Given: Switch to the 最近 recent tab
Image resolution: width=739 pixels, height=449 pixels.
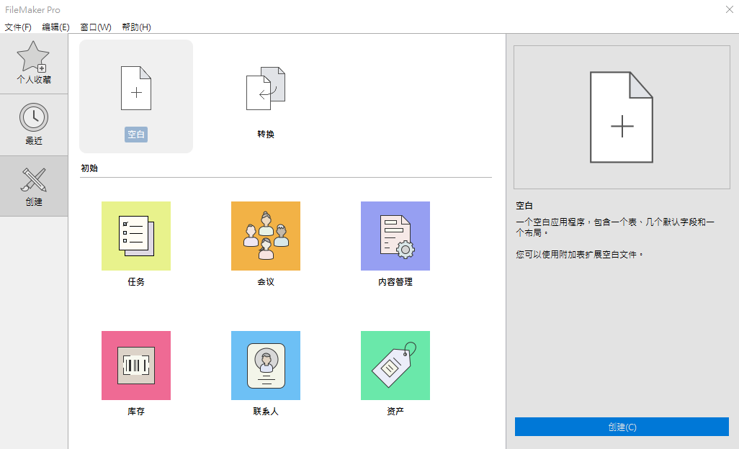Looking at the screenshot, I should [x=34, y=124].
